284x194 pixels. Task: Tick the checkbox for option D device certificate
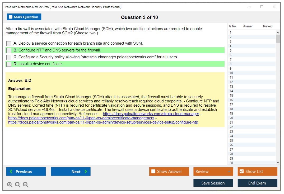pyautogui.click(x=9, y=64)
